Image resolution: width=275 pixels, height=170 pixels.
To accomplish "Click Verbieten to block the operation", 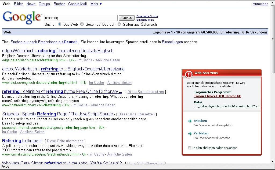I will (201, 133).
